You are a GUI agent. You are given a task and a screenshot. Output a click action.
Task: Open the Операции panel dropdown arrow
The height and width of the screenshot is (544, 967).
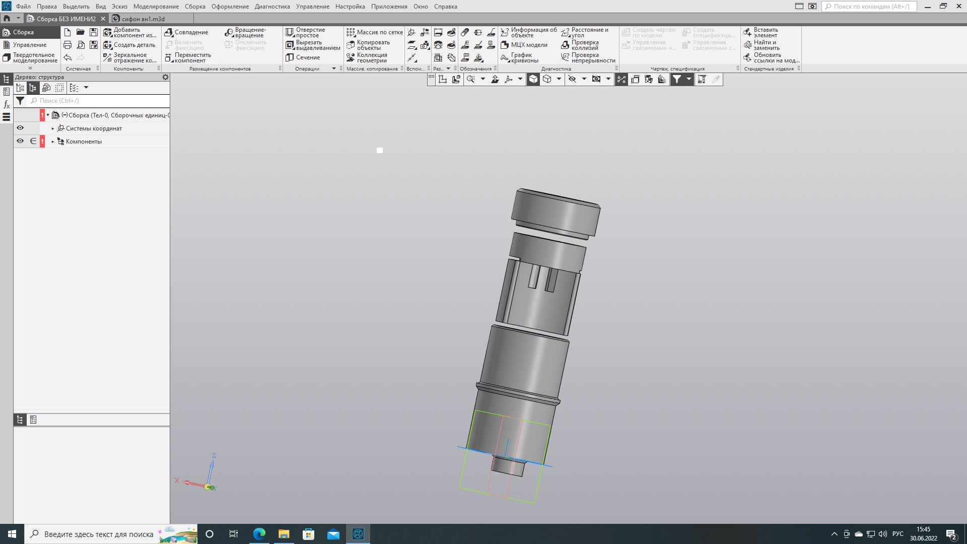(333, 69)
